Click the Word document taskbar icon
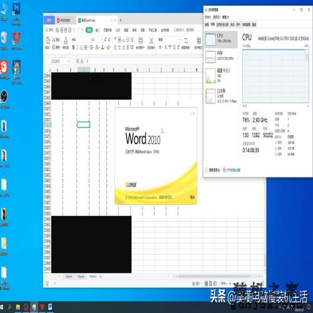This screenshot has height=313, width=313. [x=50, y=307]
